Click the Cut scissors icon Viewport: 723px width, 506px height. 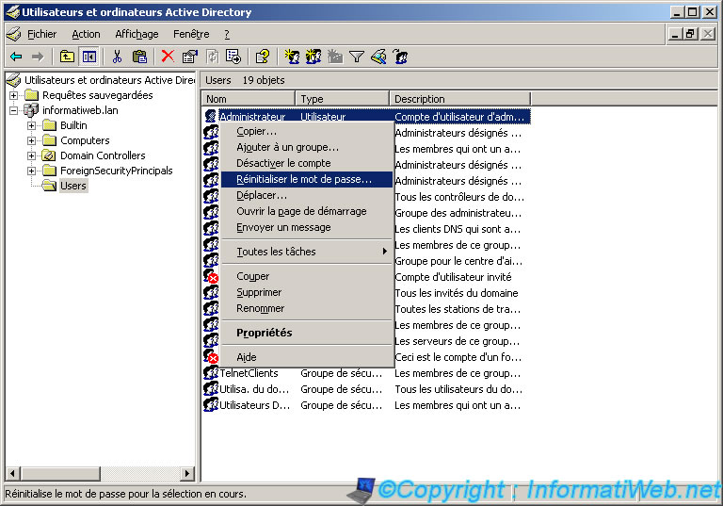click(x=117, y=57)
